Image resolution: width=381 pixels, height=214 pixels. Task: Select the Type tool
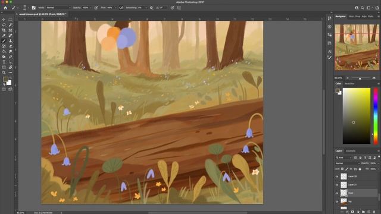4,62
